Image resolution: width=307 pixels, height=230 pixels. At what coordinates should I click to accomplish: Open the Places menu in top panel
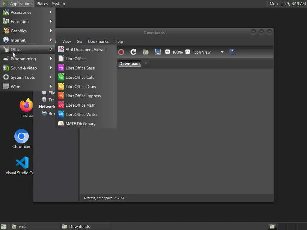[x=42, y=4]
